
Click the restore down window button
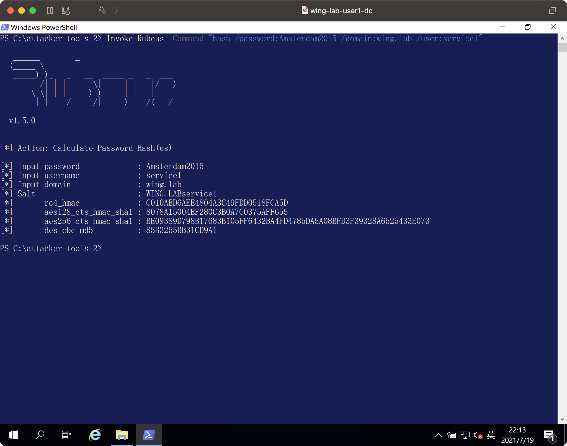pyautogui.click(x=528, y=27)
